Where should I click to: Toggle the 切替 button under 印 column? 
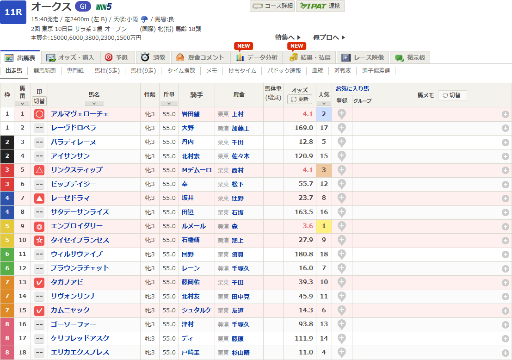click(39, 100)
